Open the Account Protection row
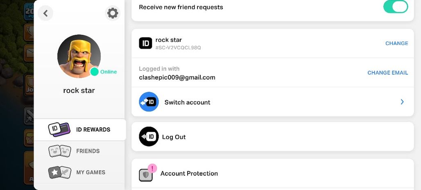 click(272, 173)
